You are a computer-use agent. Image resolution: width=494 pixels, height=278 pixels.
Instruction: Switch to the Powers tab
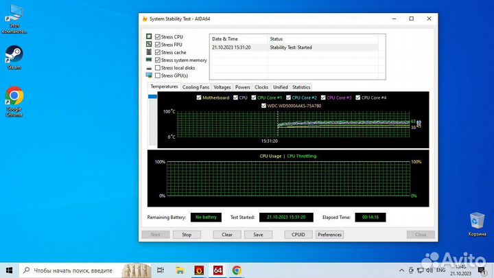pyautogui.click(x=243, y=87)
